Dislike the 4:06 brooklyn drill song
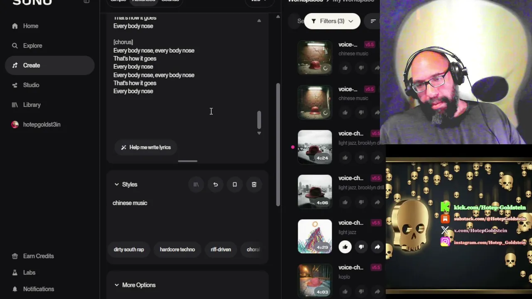This screenshot has height=299, width=532. (x=361, y=202)
